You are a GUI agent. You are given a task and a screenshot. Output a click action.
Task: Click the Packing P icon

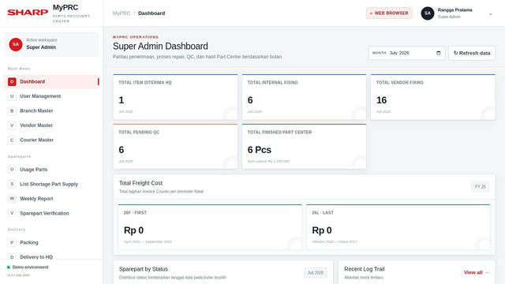[x=12, y=242]
